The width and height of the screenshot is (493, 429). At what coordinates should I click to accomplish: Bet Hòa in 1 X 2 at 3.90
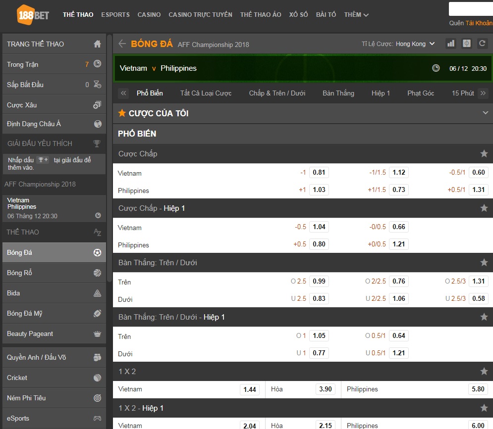click(x=326, y=389)
